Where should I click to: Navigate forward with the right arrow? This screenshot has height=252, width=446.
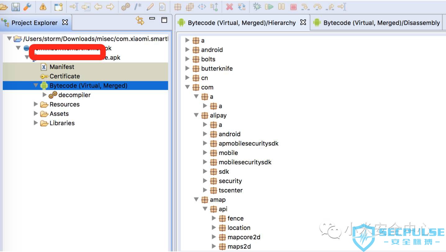(x=110, y=7)
